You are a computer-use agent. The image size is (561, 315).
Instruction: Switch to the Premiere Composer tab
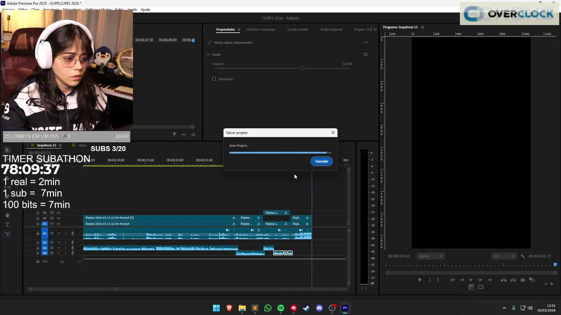(x=261, y=29)
